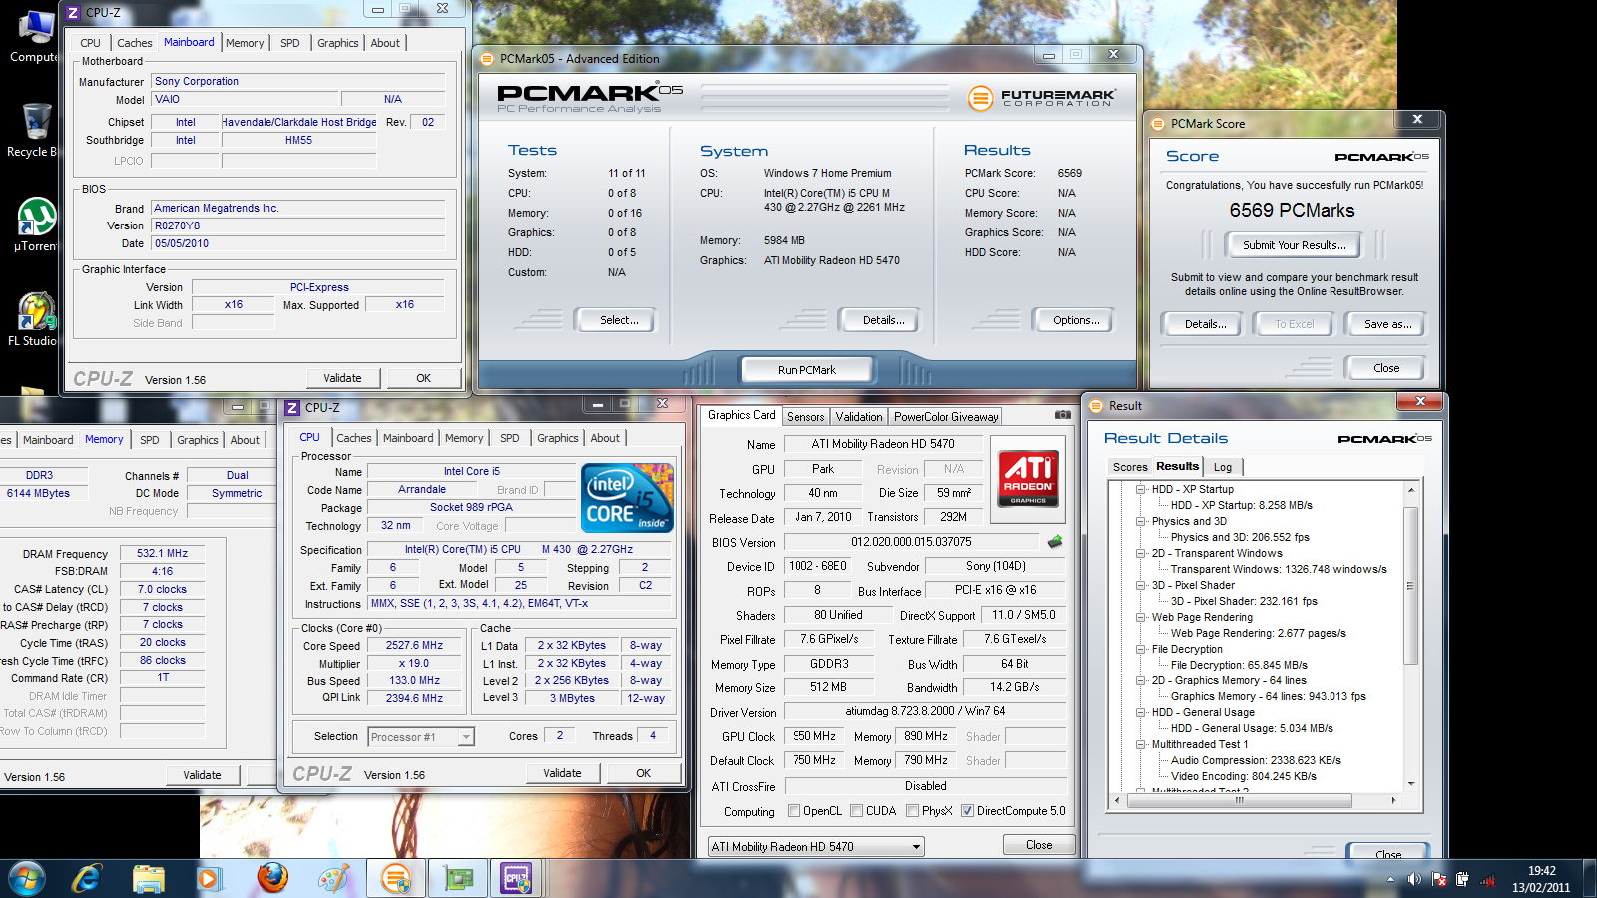Image resolution: width=1597 pixels, height=898 pixels.
Task: Collapse the Multithreaded Test 1 node
Action: pos(1140,744)
